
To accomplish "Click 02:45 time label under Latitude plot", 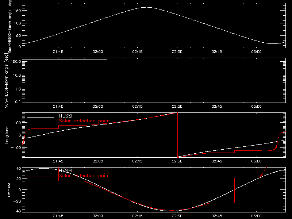I will pyautogui.click(x=217, y=216).
